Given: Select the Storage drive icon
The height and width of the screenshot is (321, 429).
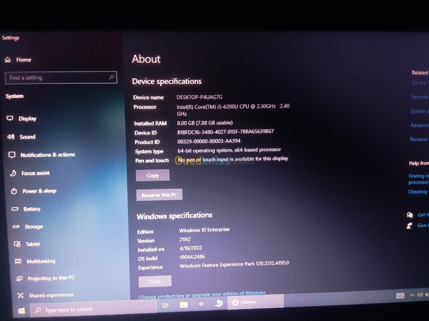Looking at the screenshot, I should tap(16, 227).
